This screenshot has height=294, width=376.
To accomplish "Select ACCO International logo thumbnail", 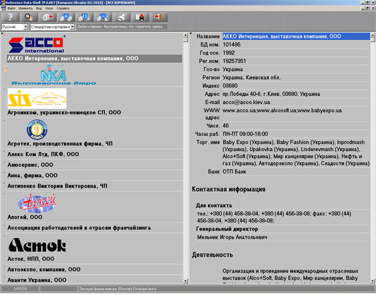I will pos(36,44).
